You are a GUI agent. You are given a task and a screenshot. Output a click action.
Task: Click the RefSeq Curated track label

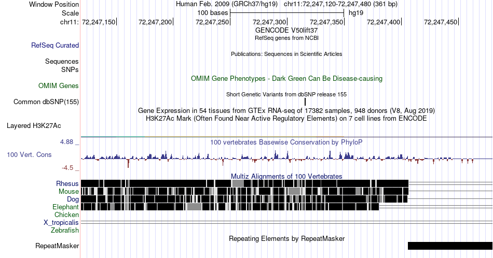[54, 45]
